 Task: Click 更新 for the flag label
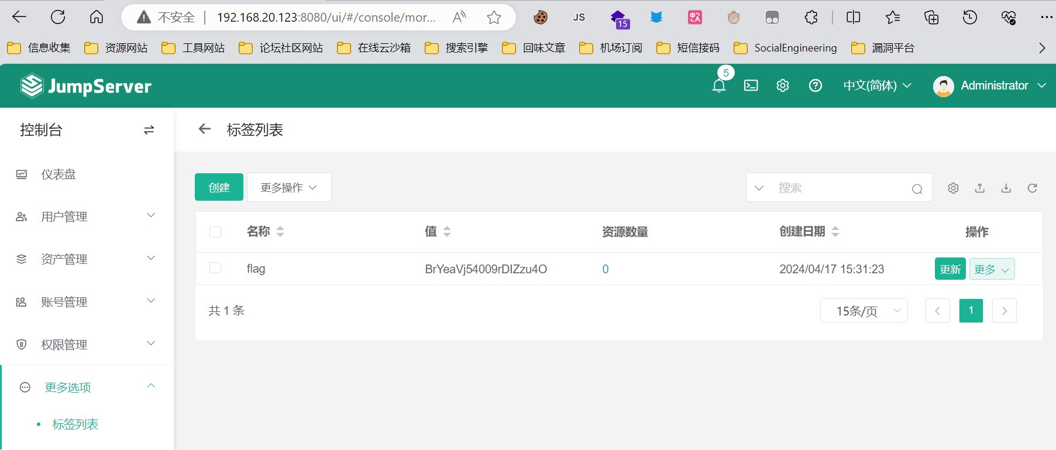point(950,269)
